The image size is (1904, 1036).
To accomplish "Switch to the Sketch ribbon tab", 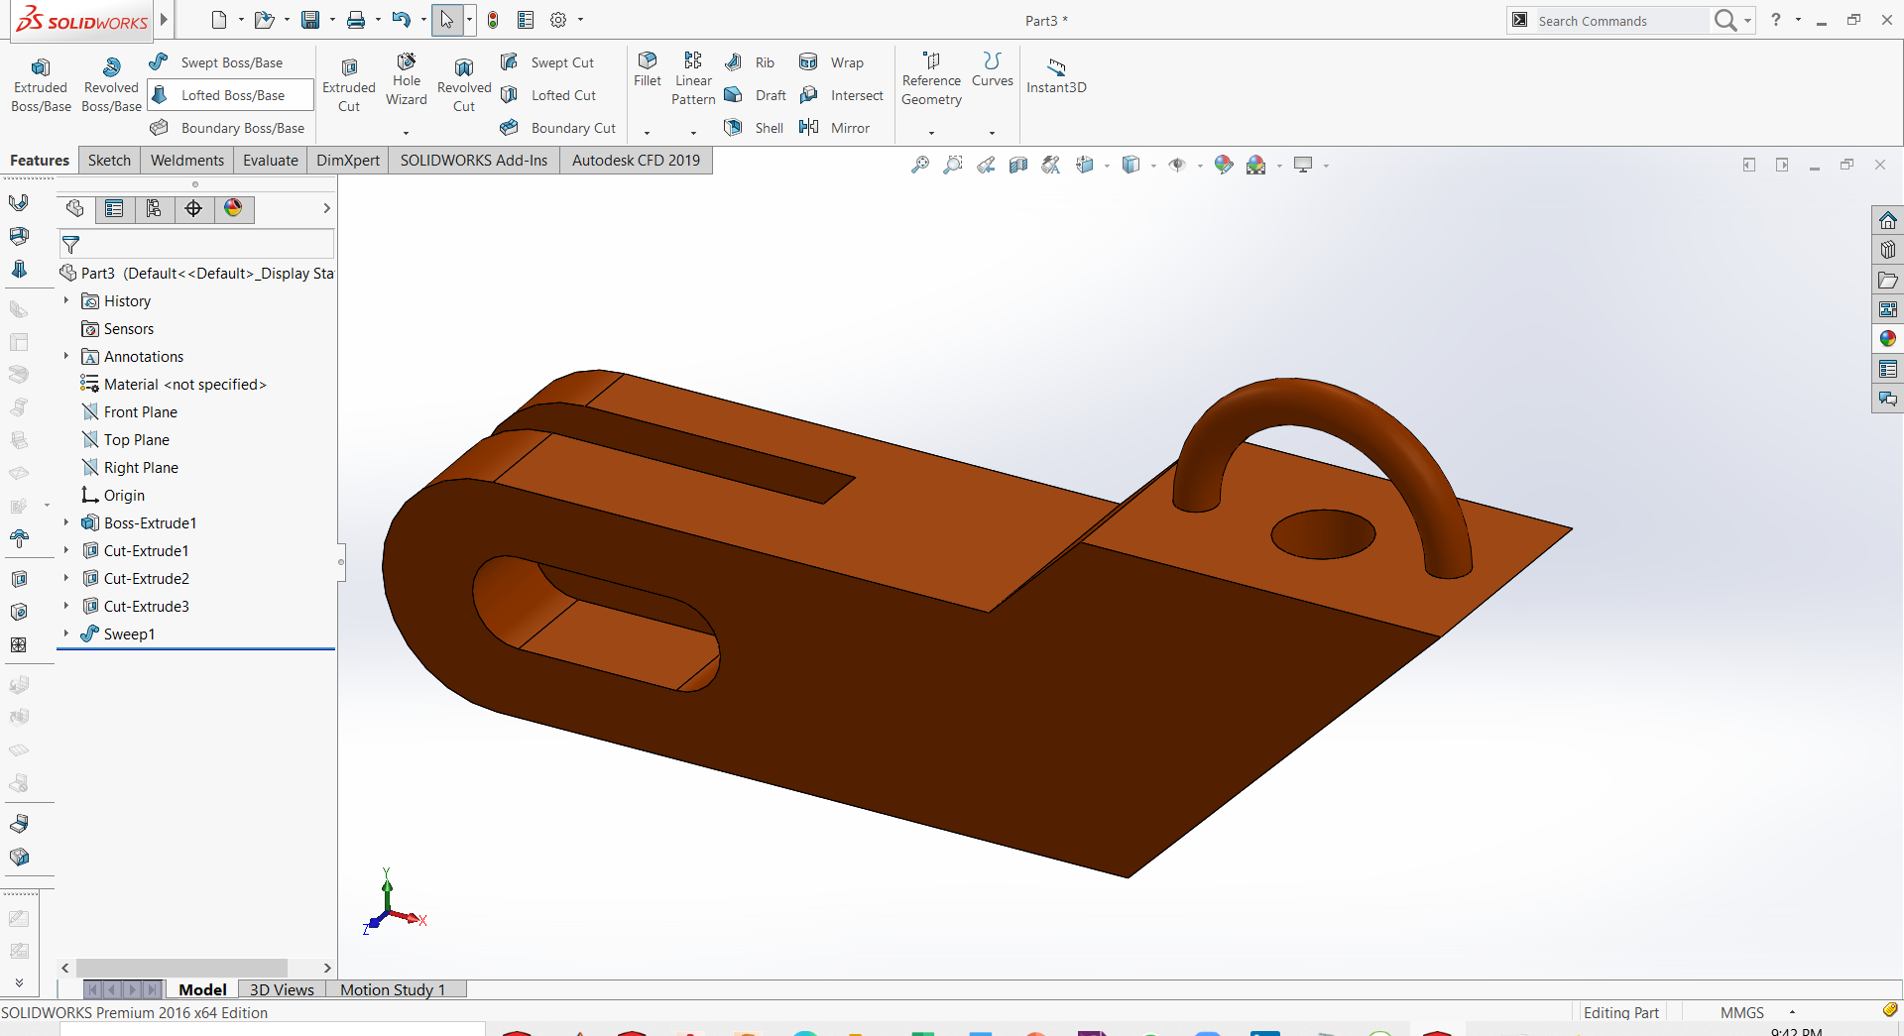I will click(x=108, y=160).
